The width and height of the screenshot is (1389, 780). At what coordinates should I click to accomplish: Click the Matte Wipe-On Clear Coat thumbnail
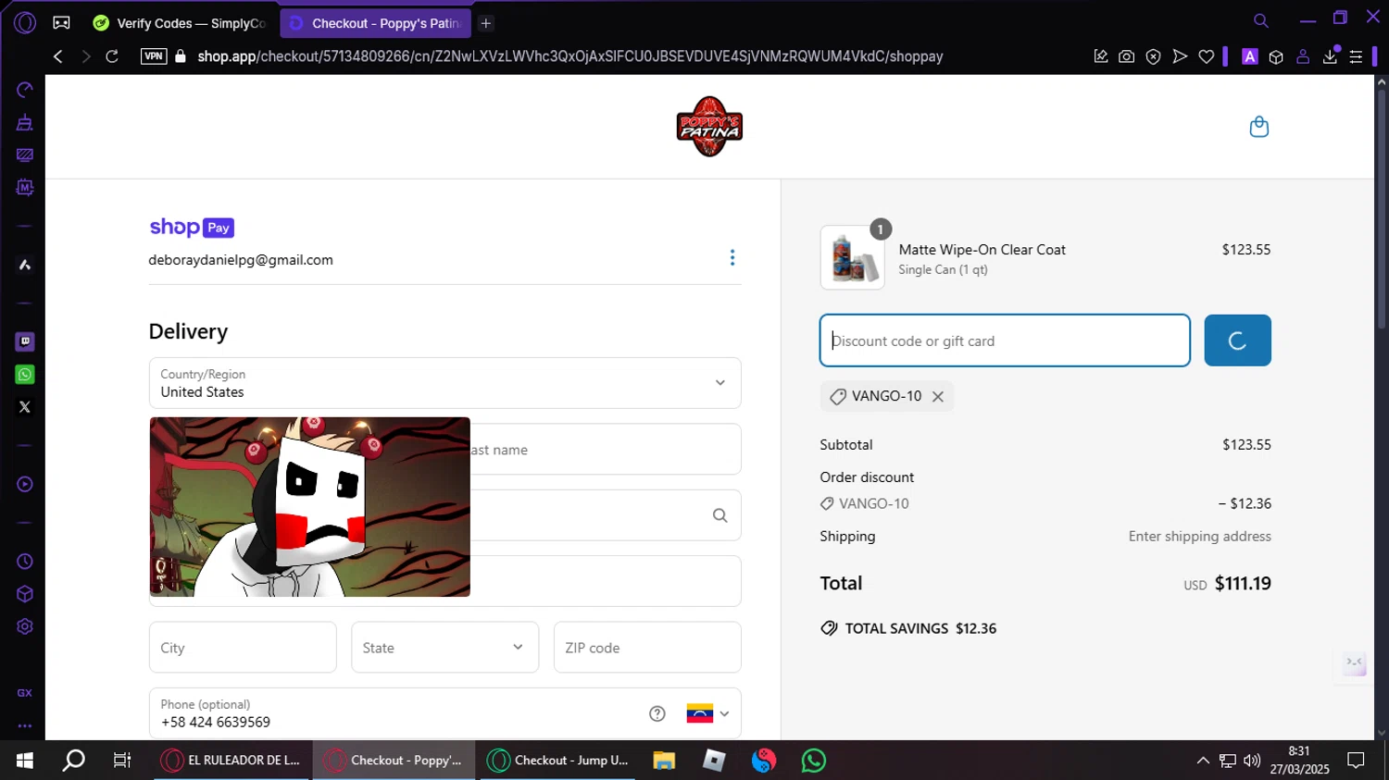[x=852, y=258]
